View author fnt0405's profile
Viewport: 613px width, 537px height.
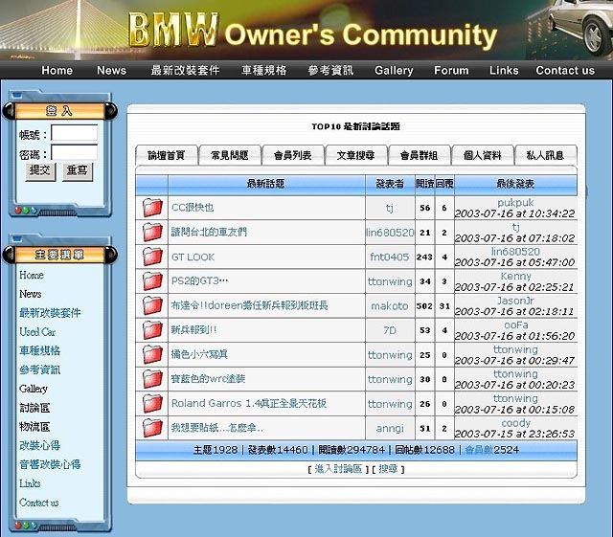click(390, 257)
